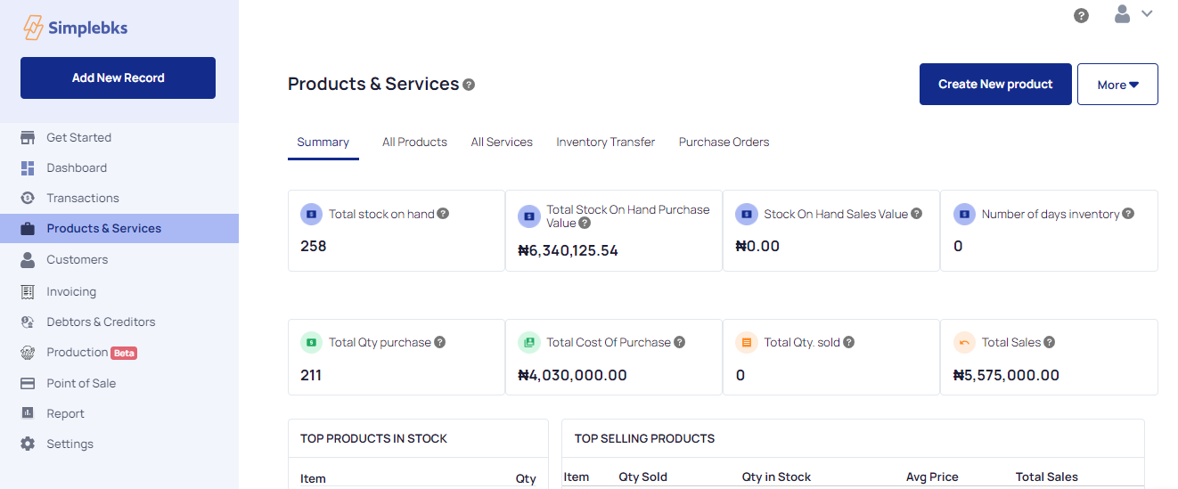This screenshot has height=489, width=1178.
Task: Click the Simplebks logo icon
Action: tap(33, 28)
